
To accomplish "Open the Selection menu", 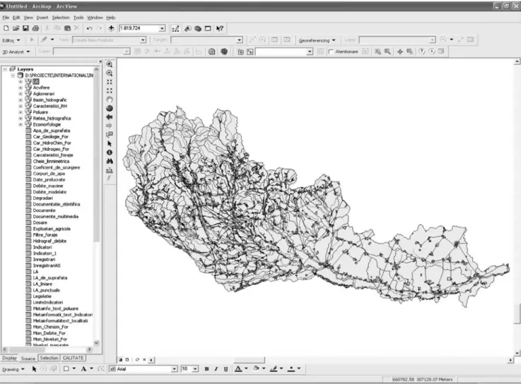I will coord(61,18).
